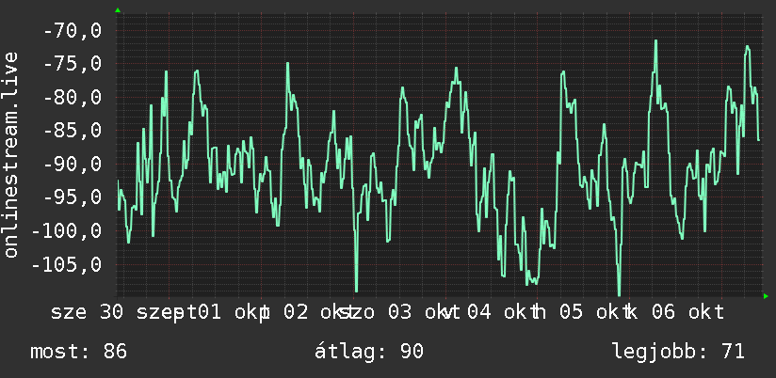Click the y-axis label -90,0

tap(73, 164)
